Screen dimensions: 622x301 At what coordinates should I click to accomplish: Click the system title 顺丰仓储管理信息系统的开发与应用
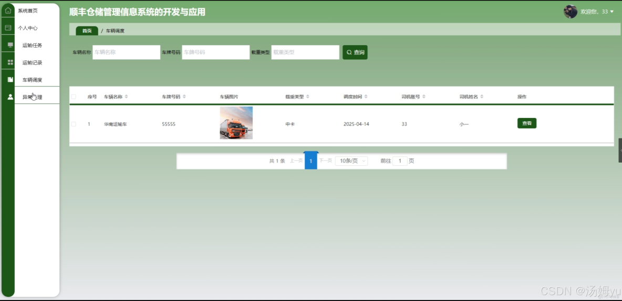click(x=137, y=12)
